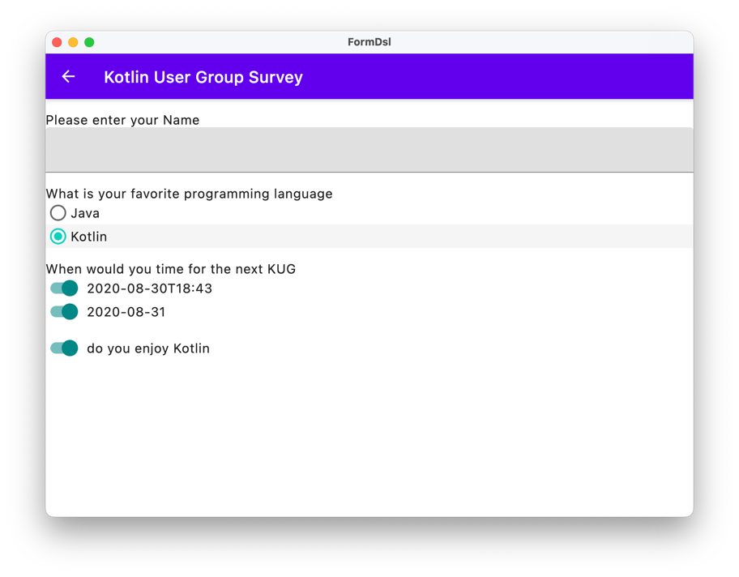This screenshot has width=739, height=577.
Task: Maximize the FormDsl window with green button
Action: point(89,42)
